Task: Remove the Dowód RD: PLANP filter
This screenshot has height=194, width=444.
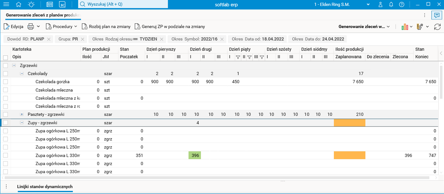Action: 49,39
